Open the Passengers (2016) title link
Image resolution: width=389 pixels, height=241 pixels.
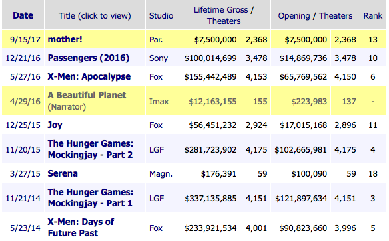tap(89, 58)
